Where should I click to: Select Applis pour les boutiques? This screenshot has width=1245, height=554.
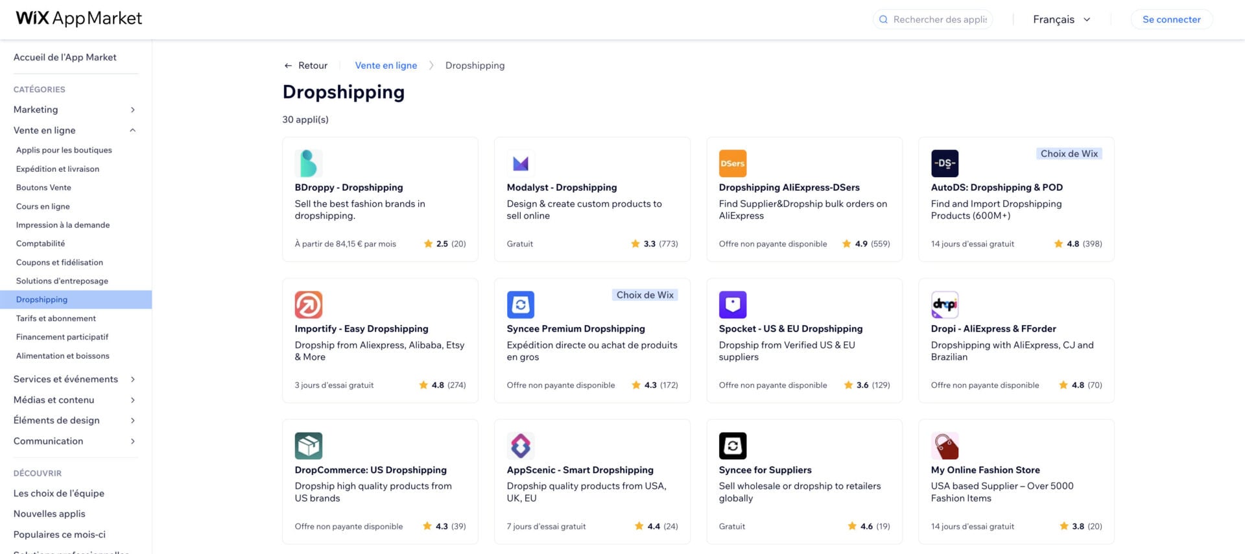[64, 150]
